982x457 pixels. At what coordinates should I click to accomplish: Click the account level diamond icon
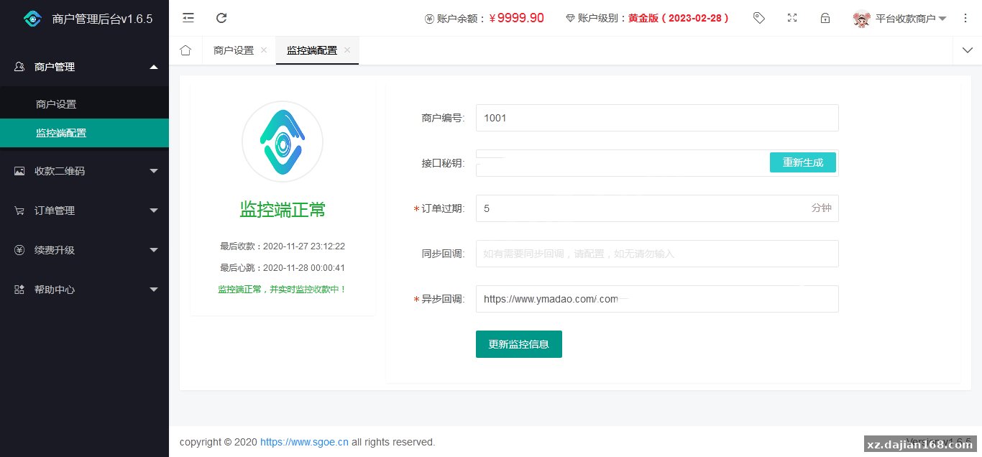pyautogui.click(x=570, y=19)
